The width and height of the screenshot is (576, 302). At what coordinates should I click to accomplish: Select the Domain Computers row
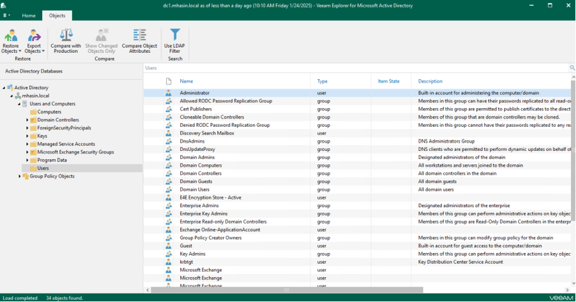(x=357, y=165)
